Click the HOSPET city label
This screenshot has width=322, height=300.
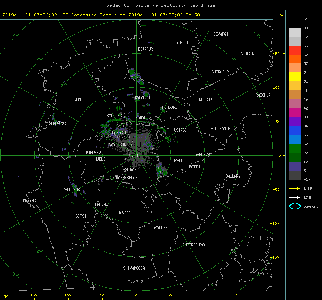click(x=194, y=167)
